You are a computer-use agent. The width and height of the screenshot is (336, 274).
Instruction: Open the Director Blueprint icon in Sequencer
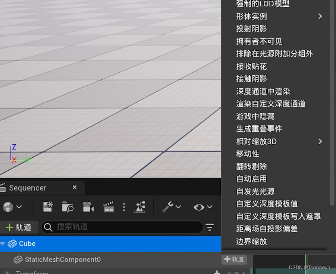140,207
